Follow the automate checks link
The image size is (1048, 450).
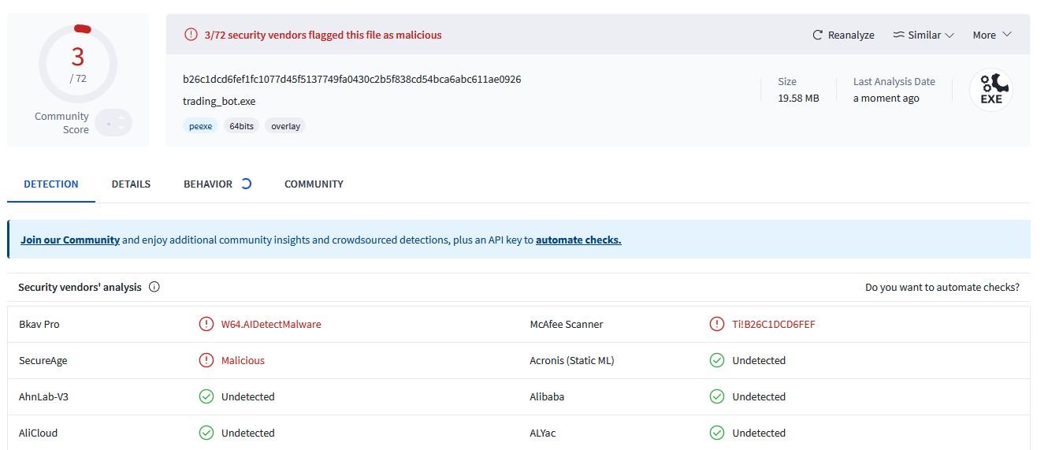click(578, 240)
